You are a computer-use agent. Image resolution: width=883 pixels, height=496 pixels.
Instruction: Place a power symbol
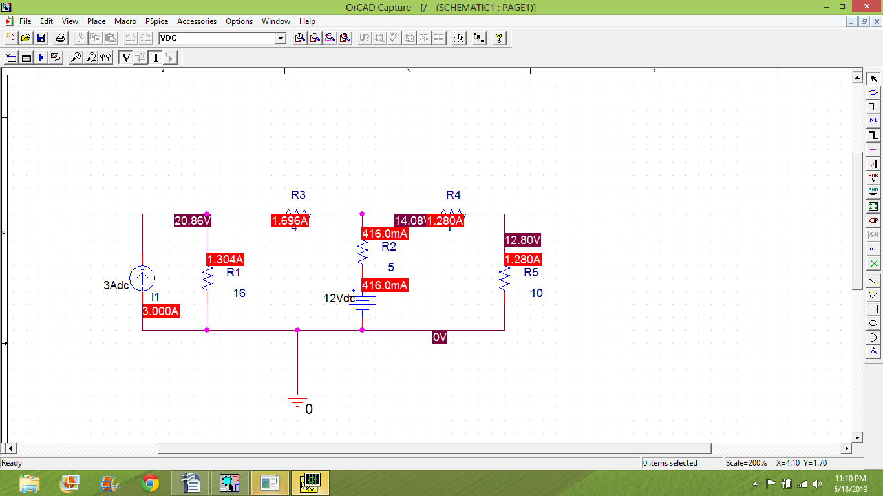(873, 178)
